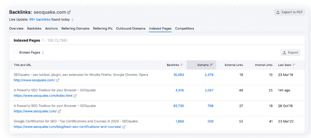Viewport: 311px width, 138px height.
Task: Open external link icon for index.html URL
Action: pyautogui.click(x=75, y=96)
